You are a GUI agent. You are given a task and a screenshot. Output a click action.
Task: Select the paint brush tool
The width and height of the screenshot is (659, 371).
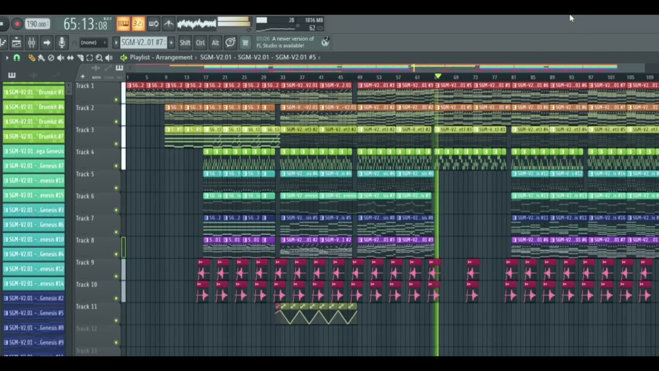(x=41, y=58)
